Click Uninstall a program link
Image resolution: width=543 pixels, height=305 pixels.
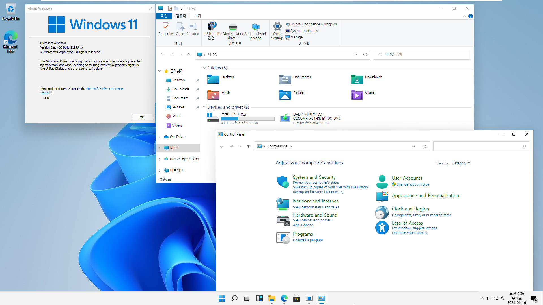pos(308,240)
